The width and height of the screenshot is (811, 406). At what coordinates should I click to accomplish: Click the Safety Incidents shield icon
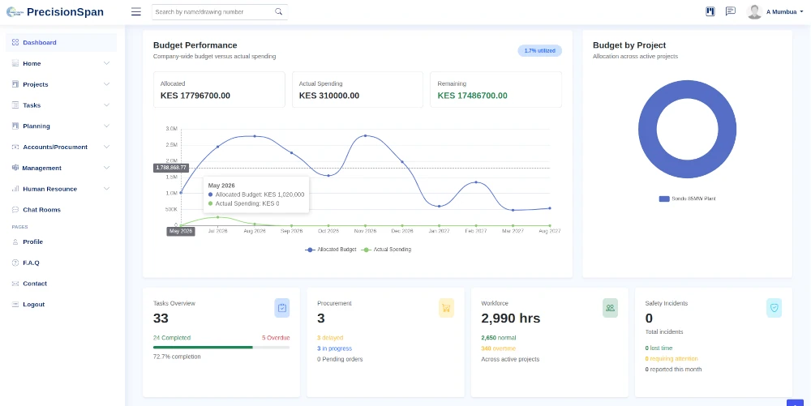point(775,308)
